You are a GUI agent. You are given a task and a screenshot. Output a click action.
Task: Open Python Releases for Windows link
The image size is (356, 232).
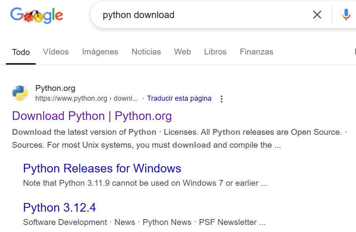coord(102,169)
